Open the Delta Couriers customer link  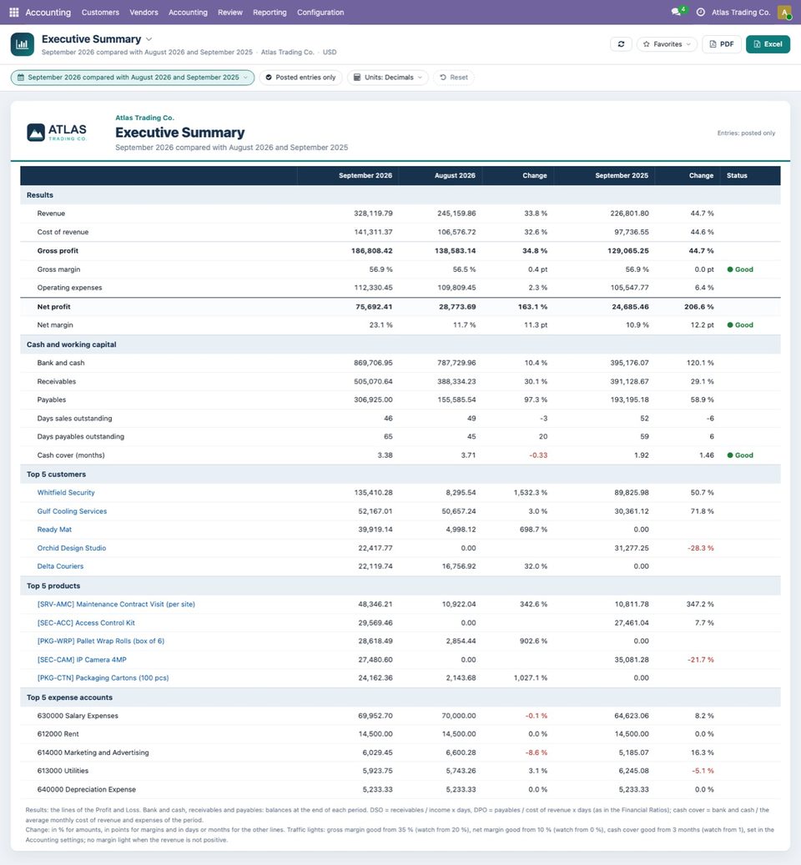(x=60, y=566)
